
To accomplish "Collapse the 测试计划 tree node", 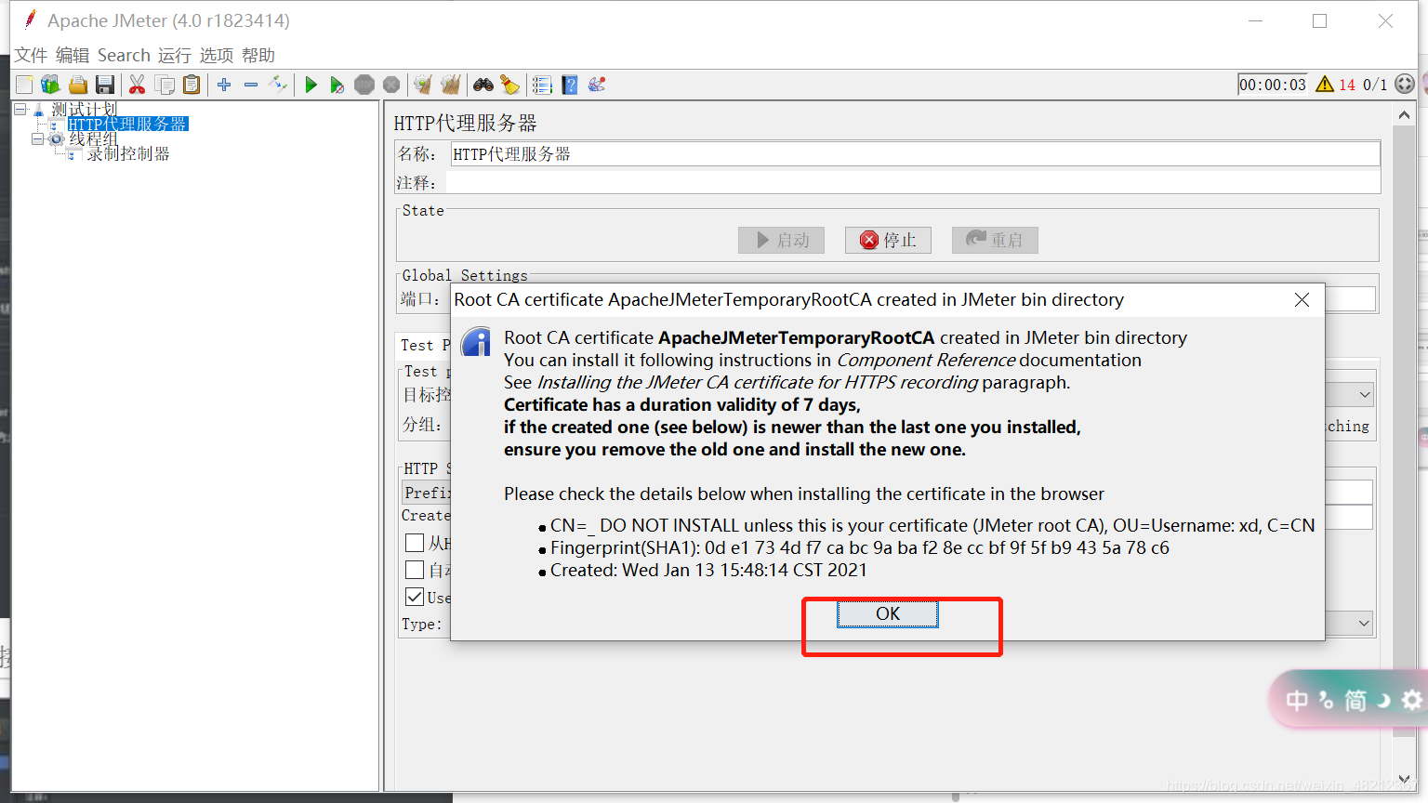I will (20, 110).
